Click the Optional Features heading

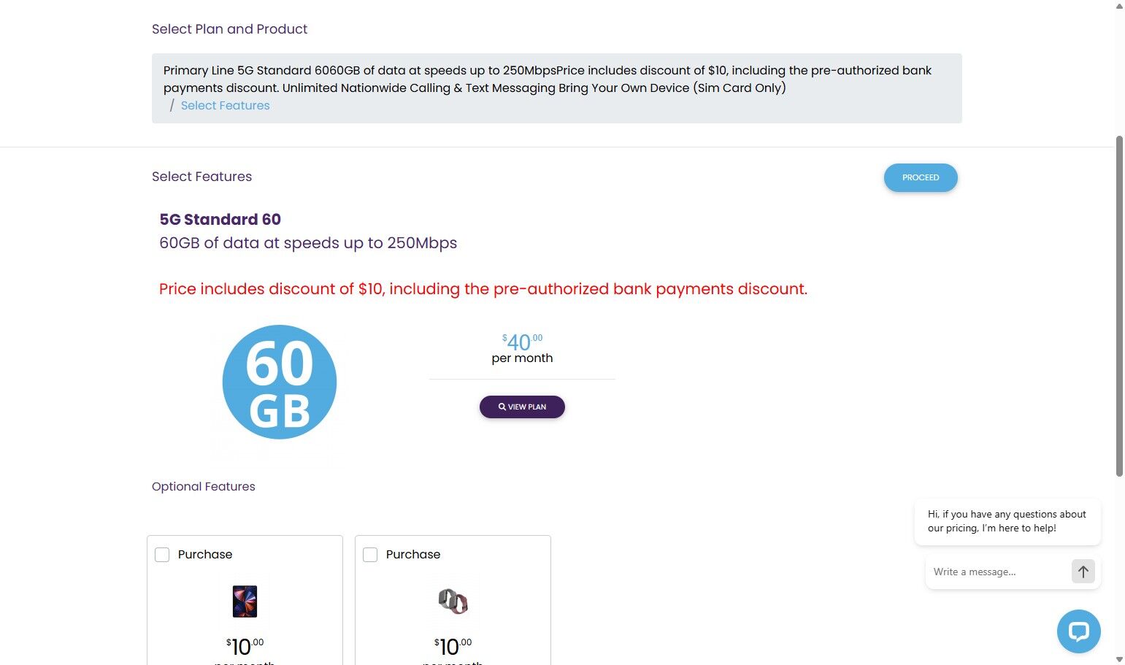click(x=204, y=487)
